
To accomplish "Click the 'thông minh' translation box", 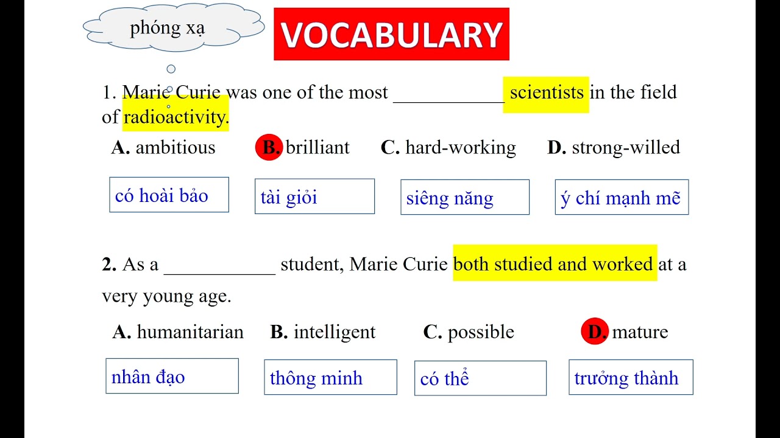I will coord(330,377).
